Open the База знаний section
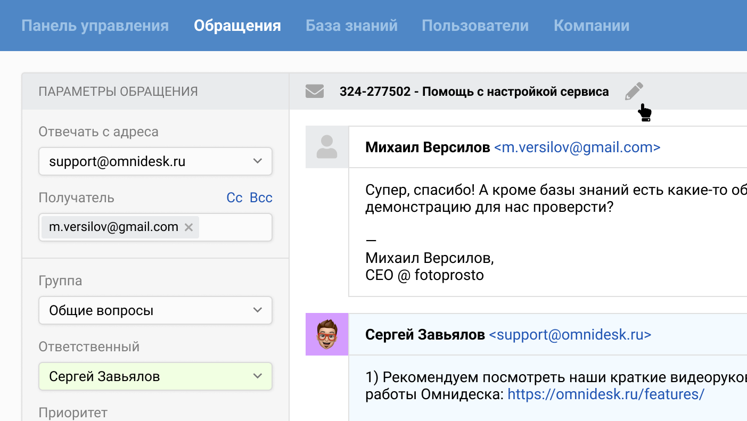The height and width of the screenshot is (421, 747). click(351, 25)
